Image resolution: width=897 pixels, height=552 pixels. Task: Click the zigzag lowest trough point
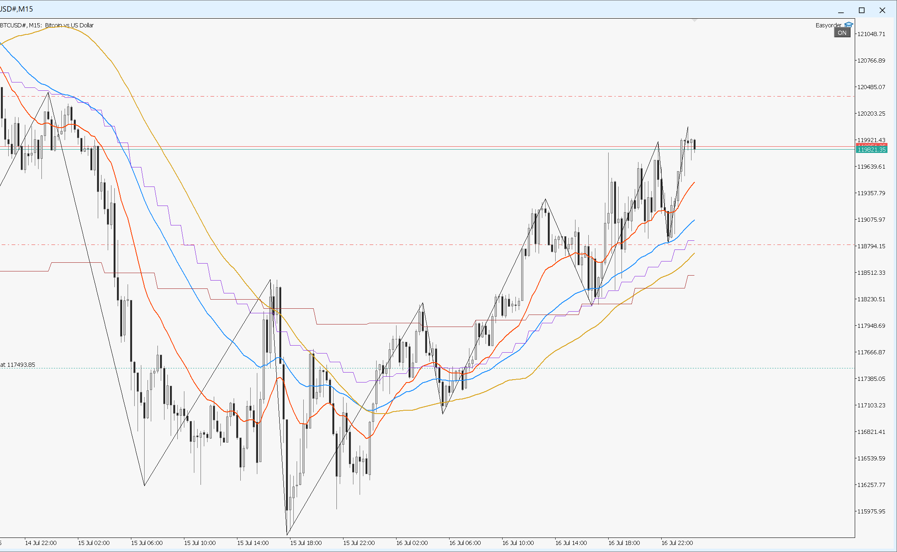[x=287, y=534]
